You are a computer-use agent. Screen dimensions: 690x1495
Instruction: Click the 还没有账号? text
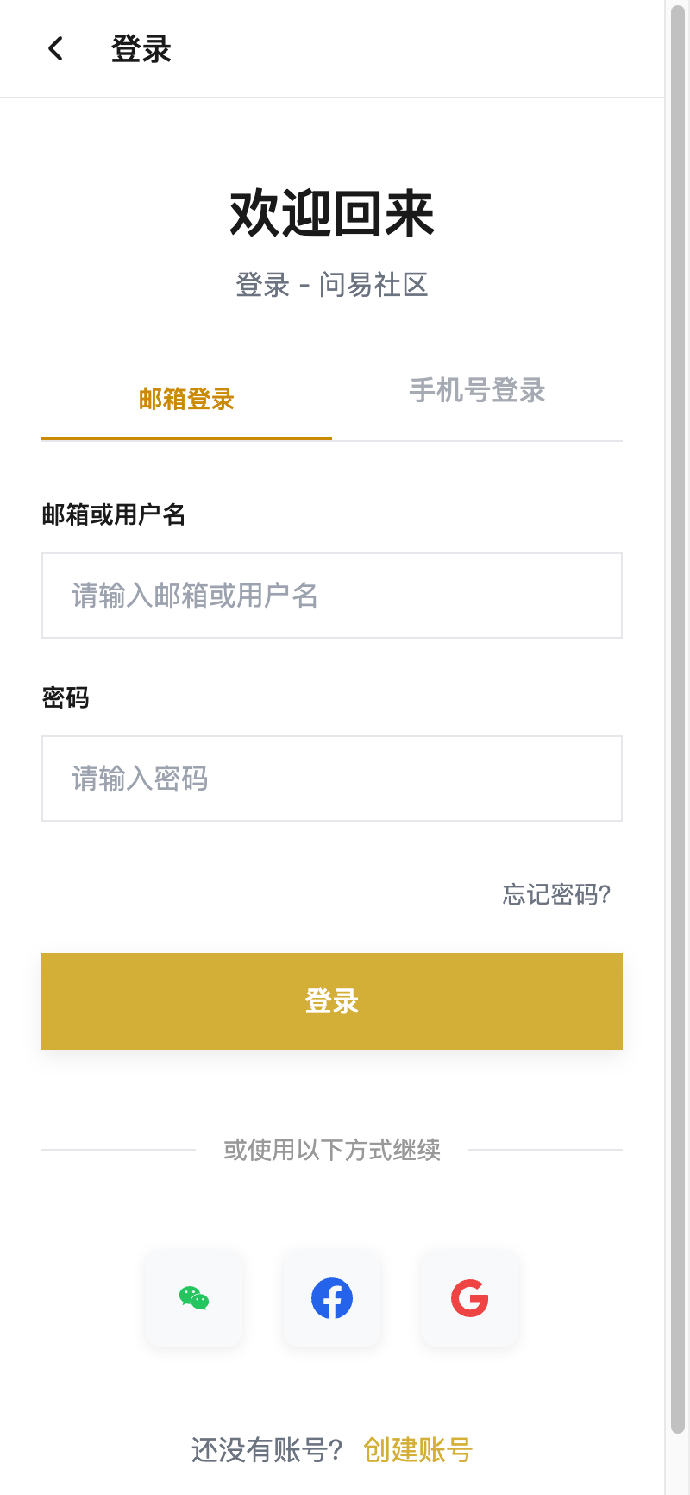(x=267, y=1450)
